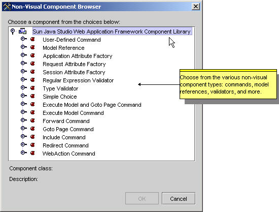Select Include Command in the tree

(64, 137)
